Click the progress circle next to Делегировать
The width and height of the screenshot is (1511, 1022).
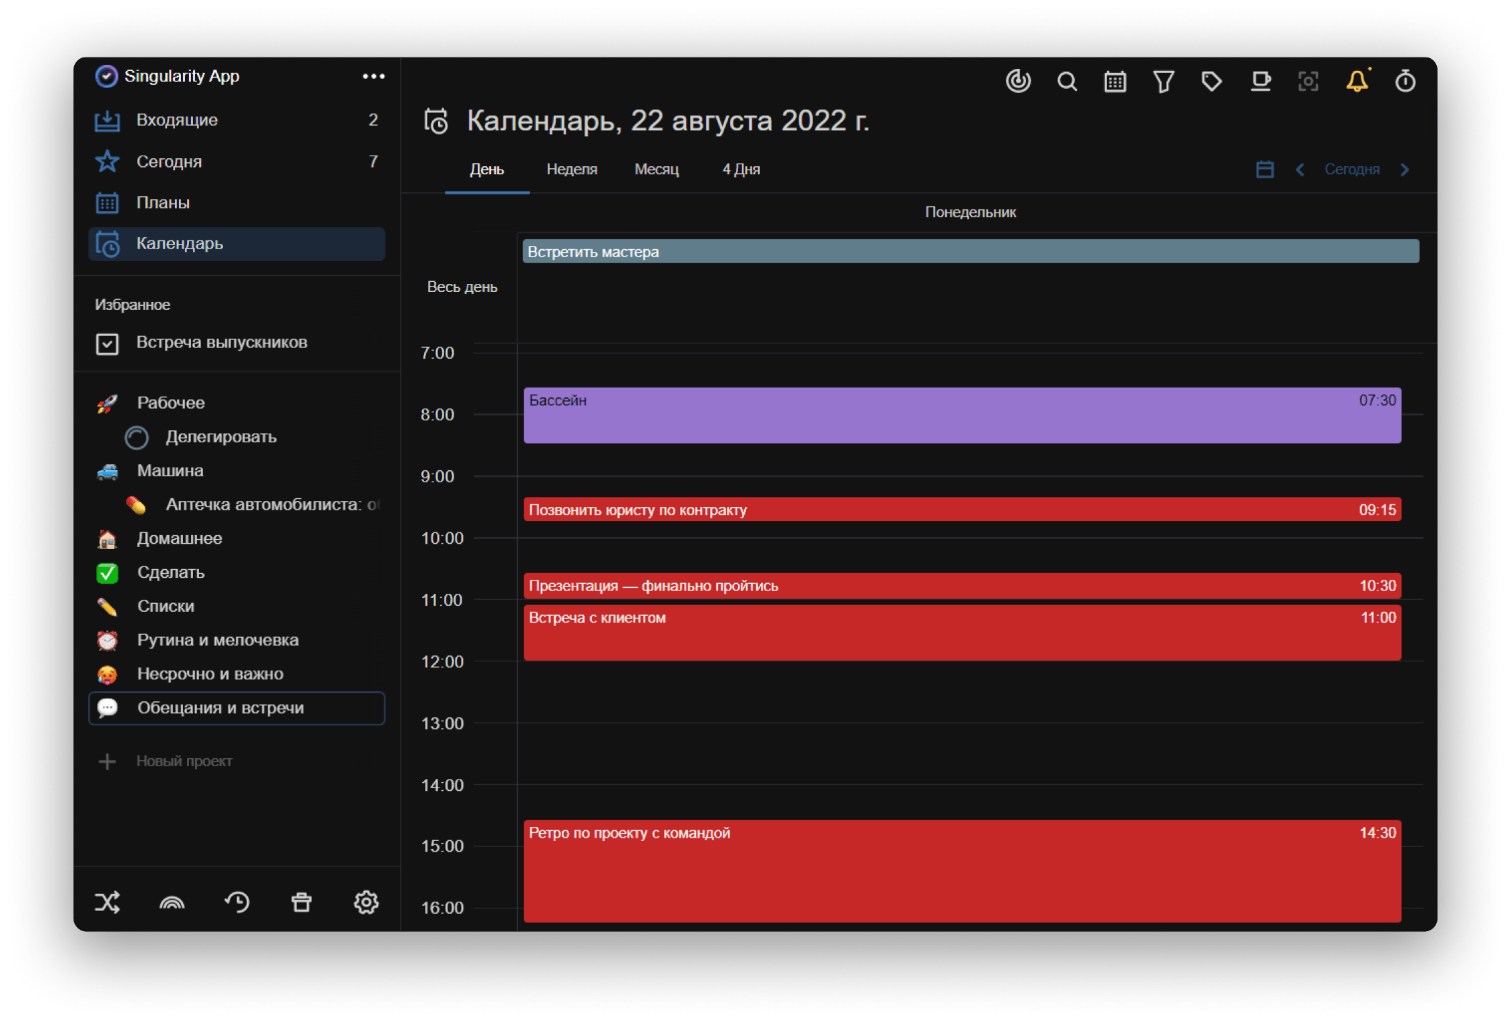click(136, 438)
